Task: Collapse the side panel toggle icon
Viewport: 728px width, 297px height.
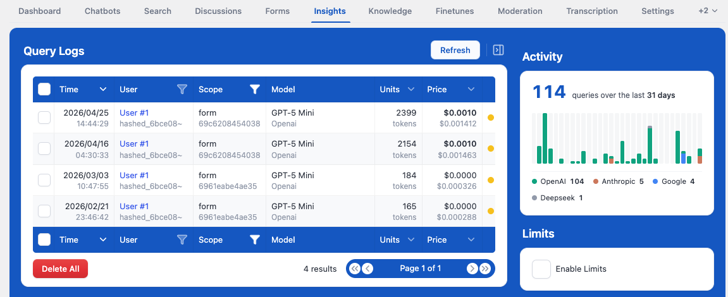Action: pos(498,50)
